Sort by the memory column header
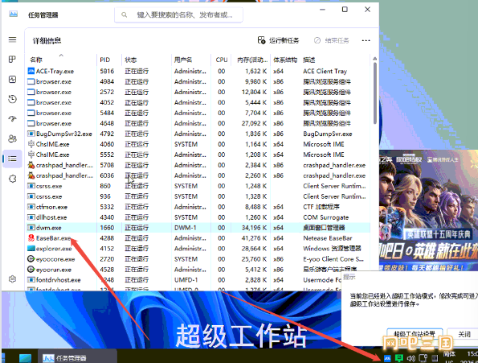The image size is (478, 363). [251, 60]
